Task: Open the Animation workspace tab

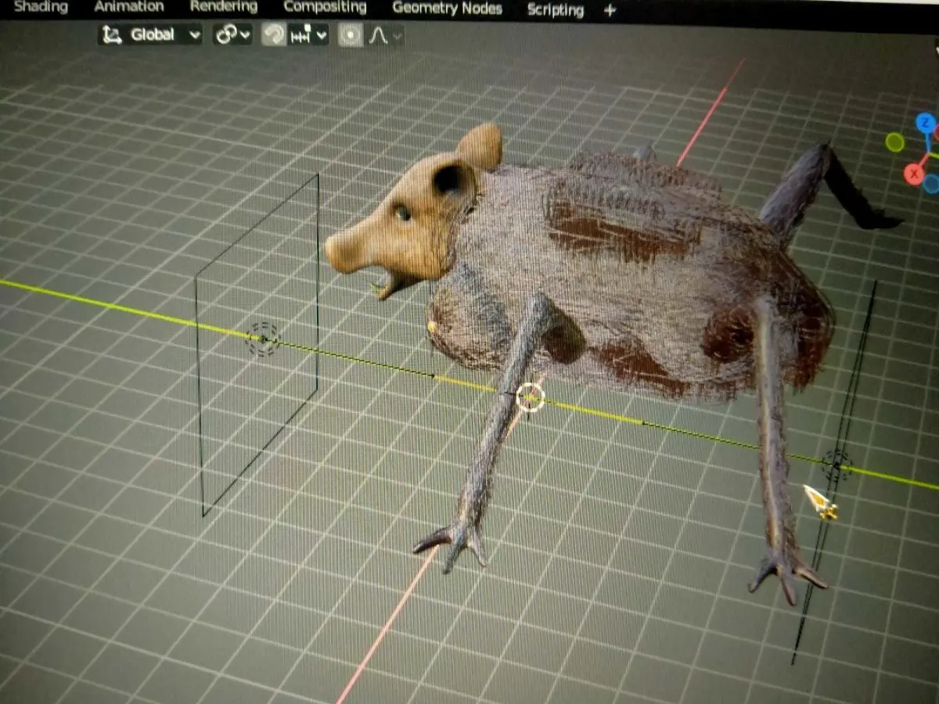Action: point(129,7)
